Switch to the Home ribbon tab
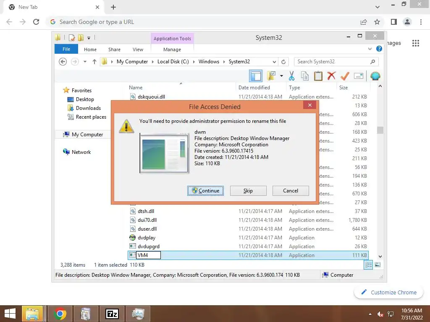Screen dimensions: 430x322 coord(90,49)
